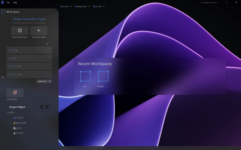The height and width of the screenshot is (150, 241).
Task: Click the Project Object heading
Action: pyautogui.click(x=17, y=107)
